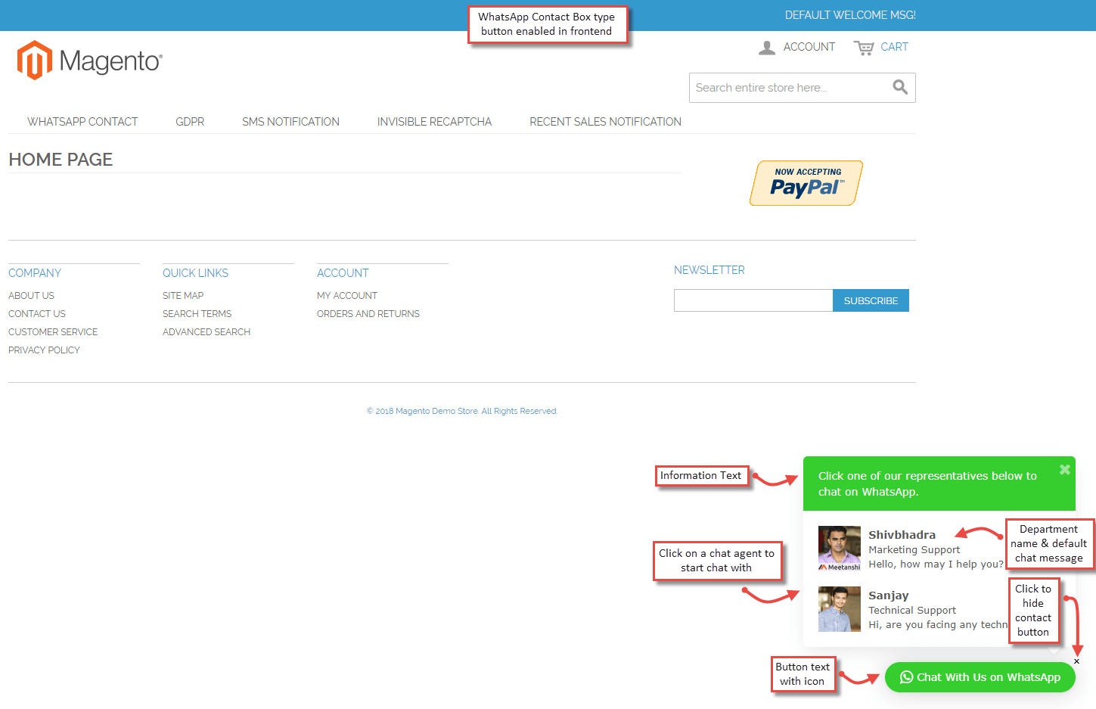Open Orders and Returns footer link

(368, 314)
